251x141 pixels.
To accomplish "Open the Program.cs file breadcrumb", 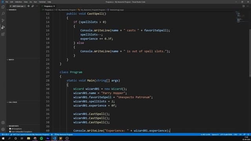I will click(x=48, y=10).
